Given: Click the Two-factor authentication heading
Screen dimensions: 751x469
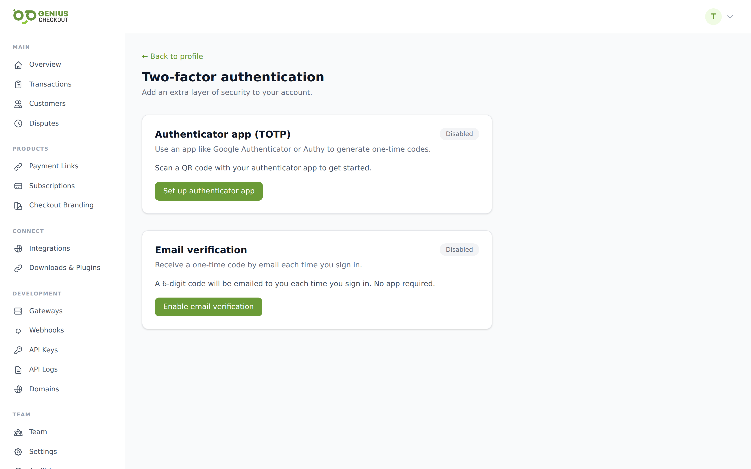Looking at the screenshot, I should (x=233, y=77).
